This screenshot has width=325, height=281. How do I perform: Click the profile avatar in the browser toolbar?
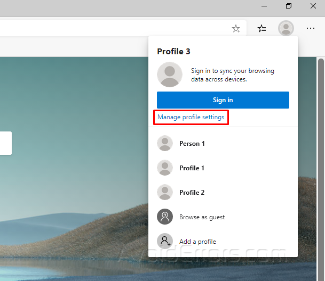click(x=286, y=29)
